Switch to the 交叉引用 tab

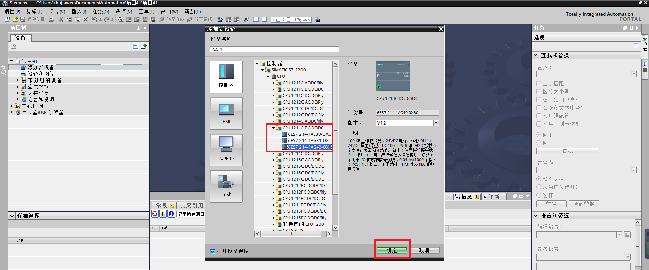(x=191, y=205)
